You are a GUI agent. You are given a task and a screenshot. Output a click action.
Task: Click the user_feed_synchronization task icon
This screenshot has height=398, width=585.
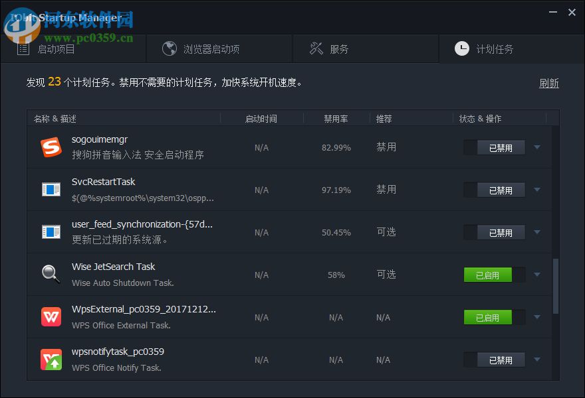(51, 232)
